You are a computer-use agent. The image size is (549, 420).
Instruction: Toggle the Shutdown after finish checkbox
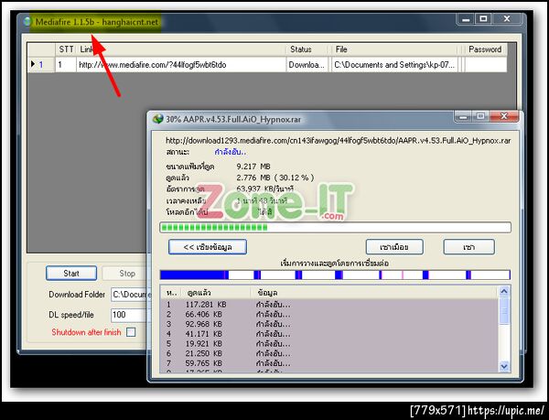[131, 332]
